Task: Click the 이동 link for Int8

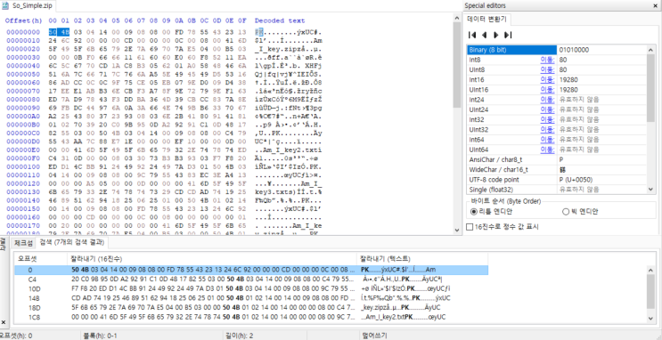Action: [547, 60]
